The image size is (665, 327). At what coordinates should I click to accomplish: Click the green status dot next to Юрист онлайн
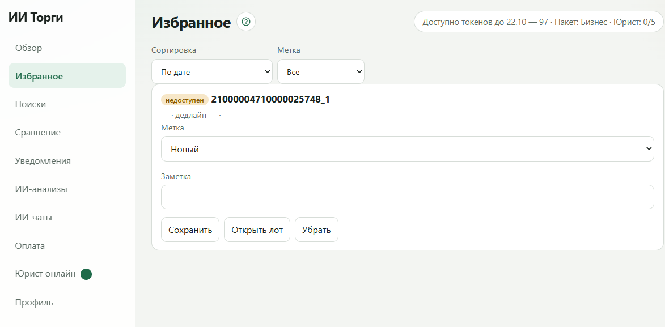[x=86, y=274]
